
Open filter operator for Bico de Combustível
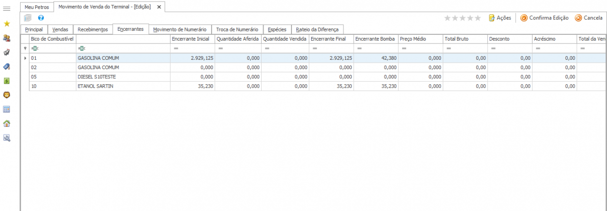click(34, 48)
